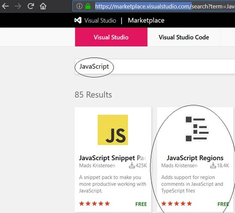Go to the Marketplace home link
This screenshot has width=235, height=213.
146,21
